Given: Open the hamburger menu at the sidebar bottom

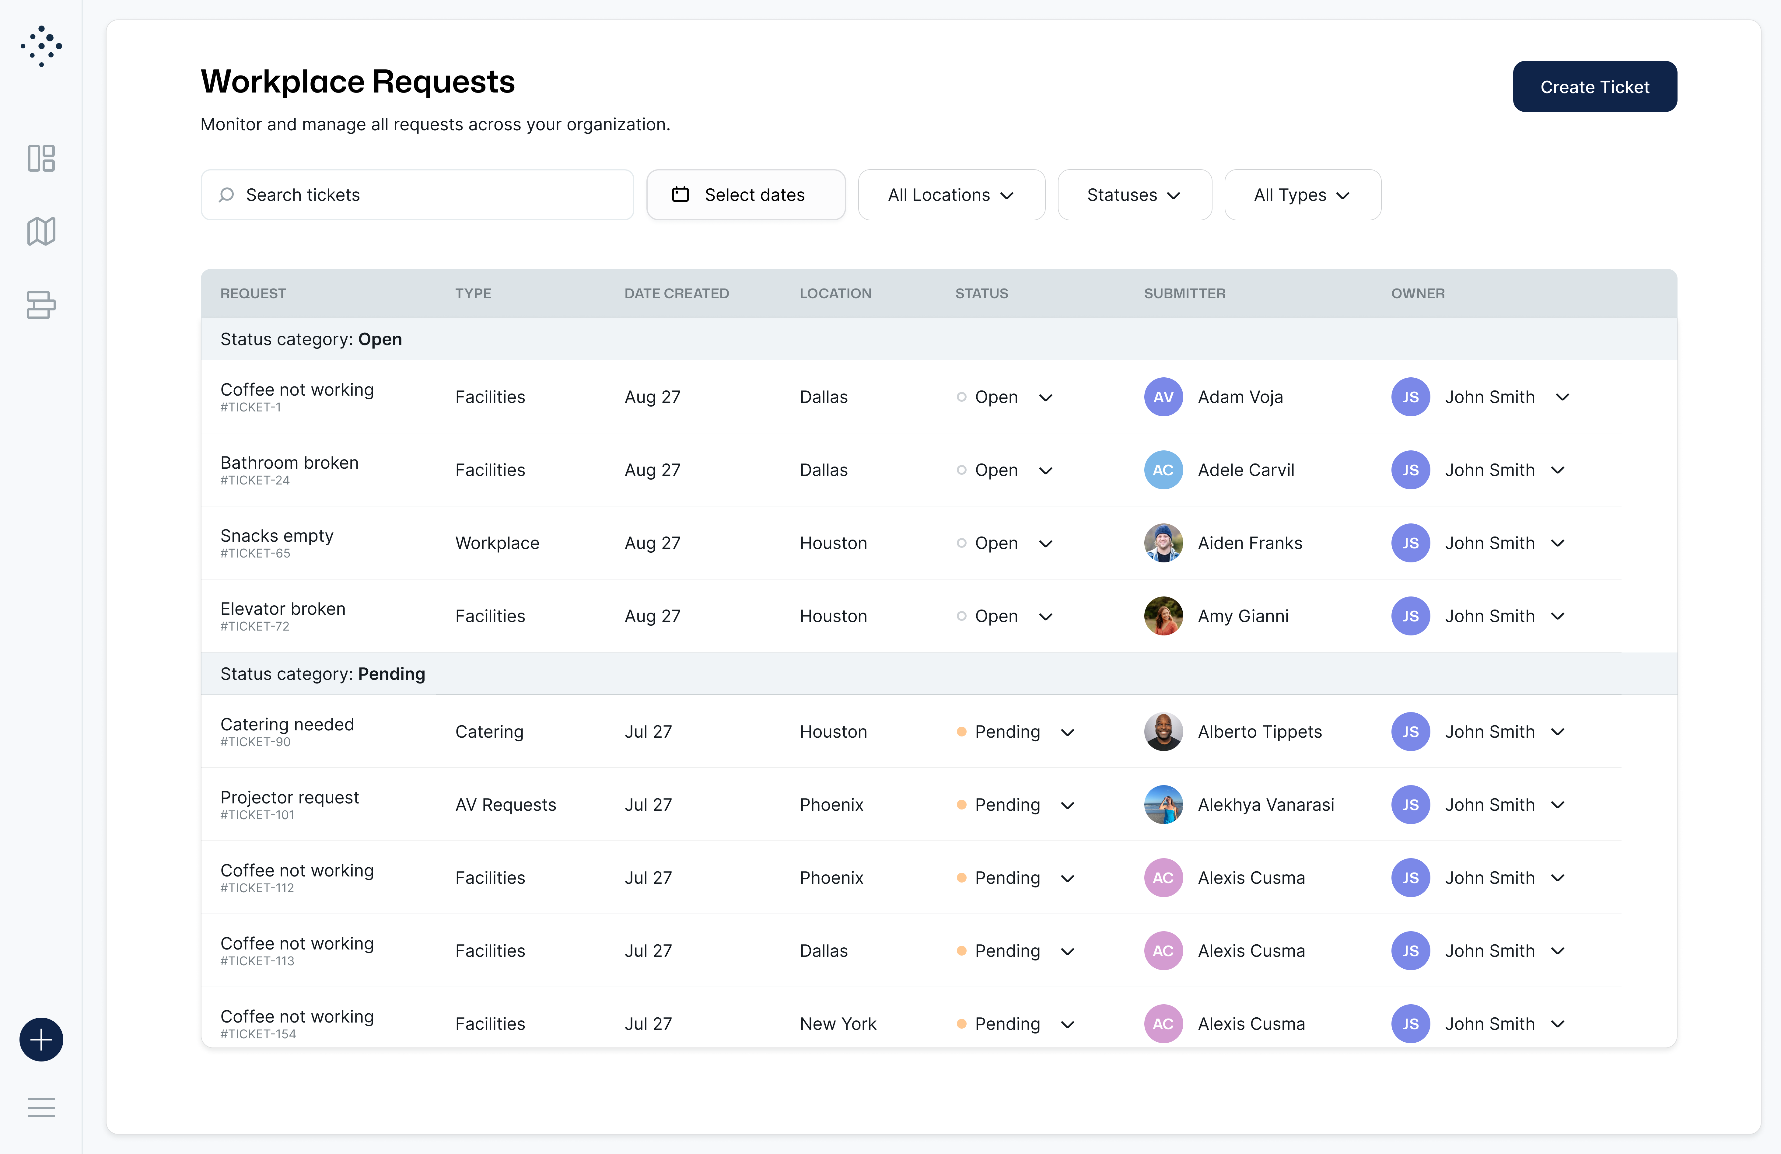Looking at the screenshot, I should tap(41, 1108).
